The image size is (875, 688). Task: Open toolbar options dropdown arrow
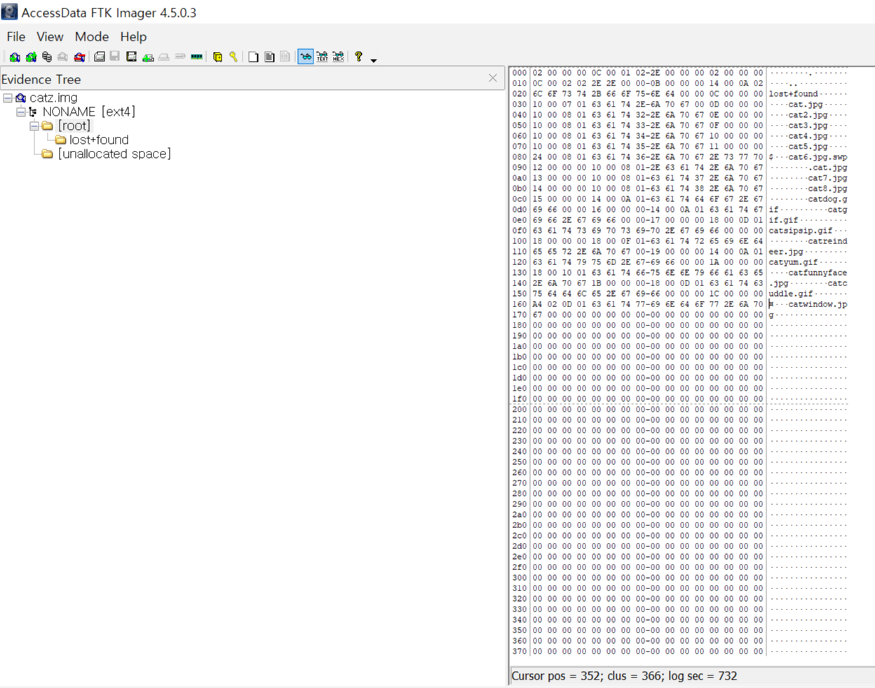(374, 60)
